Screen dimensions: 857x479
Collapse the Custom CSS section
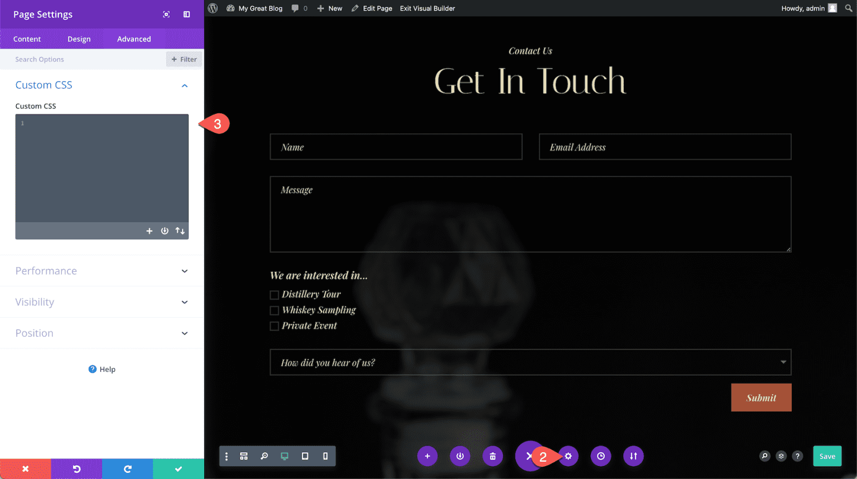pos(184,85)
